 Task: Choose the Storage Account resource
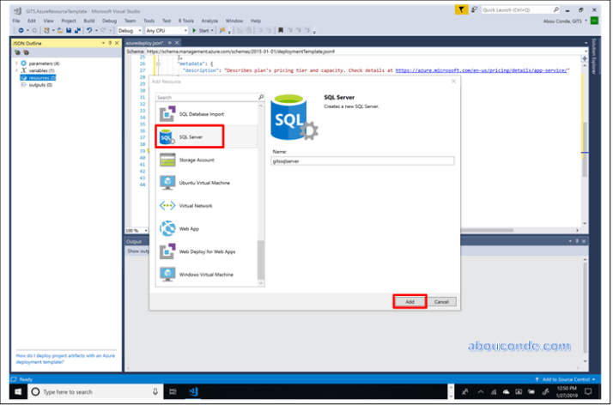(197, 160)
